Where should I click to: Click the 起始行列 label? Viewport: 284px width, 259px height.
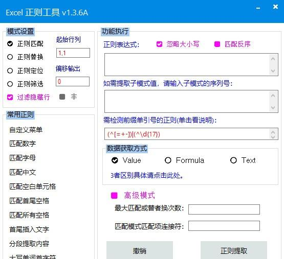pos(68,39)
